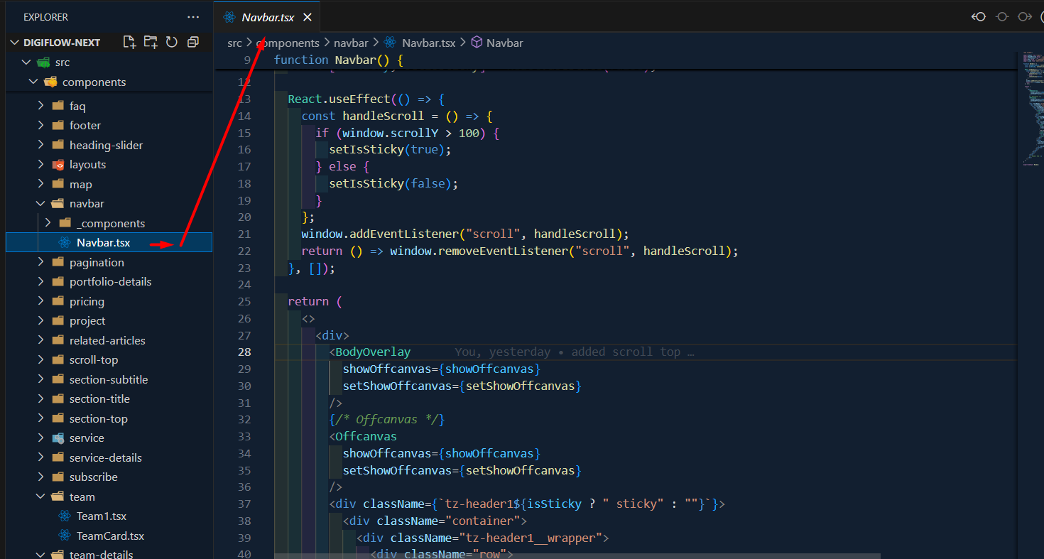Select the service-details folder
Viewport: 1044px width, 559px height.
point(109,457)
